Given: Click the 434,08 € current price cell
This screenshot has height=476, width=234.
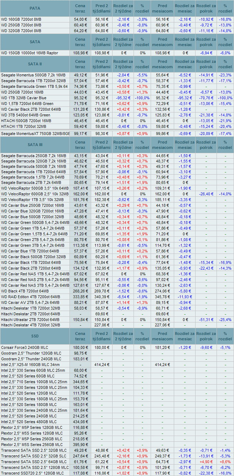Looking at the screenshot, I should tap(80, 422).
